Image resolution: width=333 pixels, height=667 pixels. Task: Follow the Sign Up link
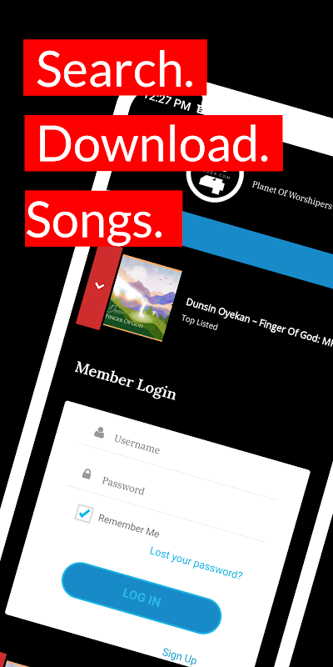coord(179,655)
